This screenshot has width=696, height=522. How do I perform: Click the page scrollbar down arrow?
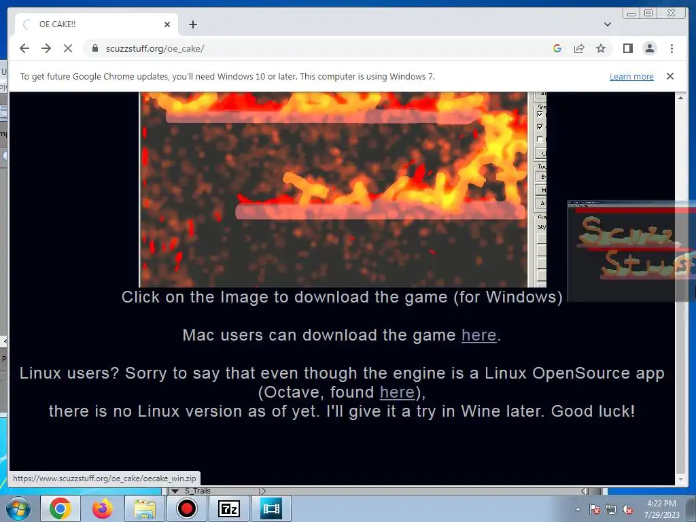coord(680,479)
